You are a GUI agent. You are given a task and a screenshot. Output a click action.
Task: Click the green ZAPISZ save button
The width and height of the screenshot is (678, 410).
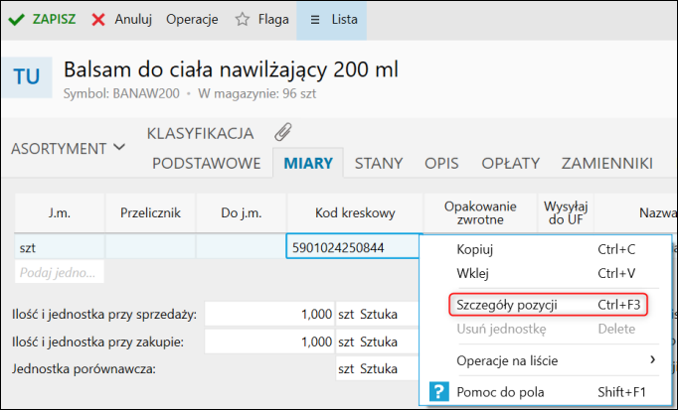click(42, 20)
